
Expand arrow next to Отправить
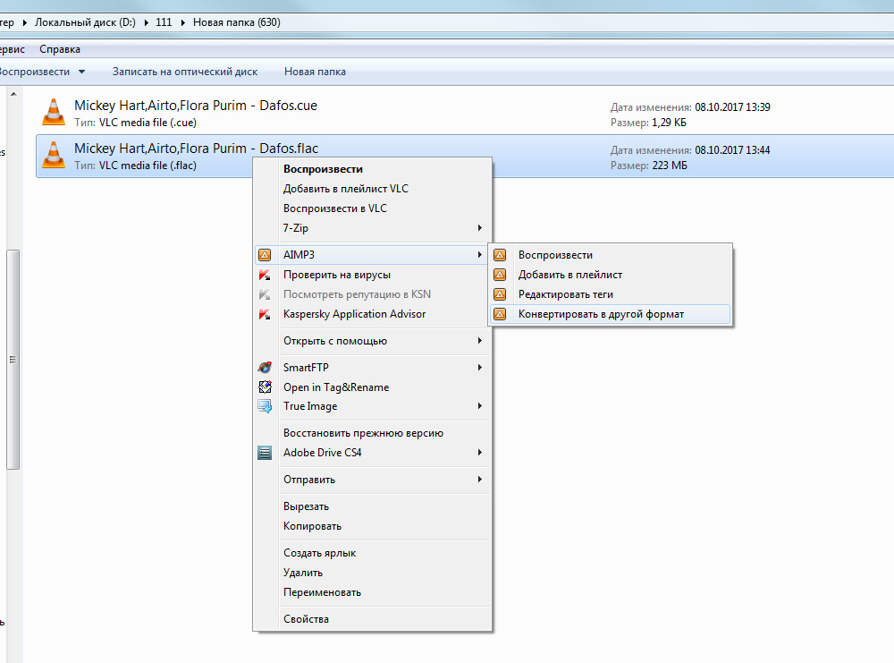(480, 480)
